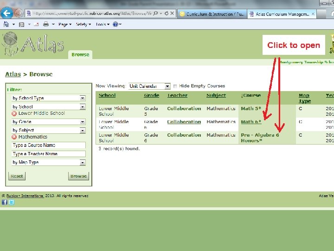Open the Facebook icon in footer
This screenshot has height=251, width=334.
coord(5,202)
